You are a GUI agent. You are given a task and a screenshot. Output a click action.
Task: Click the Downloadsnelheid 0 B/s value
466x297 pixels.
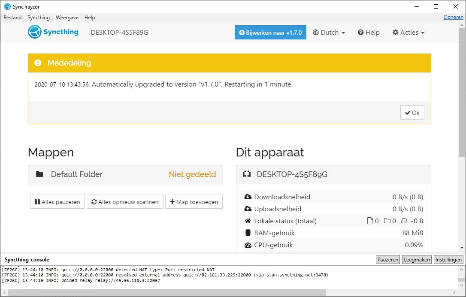408,197
